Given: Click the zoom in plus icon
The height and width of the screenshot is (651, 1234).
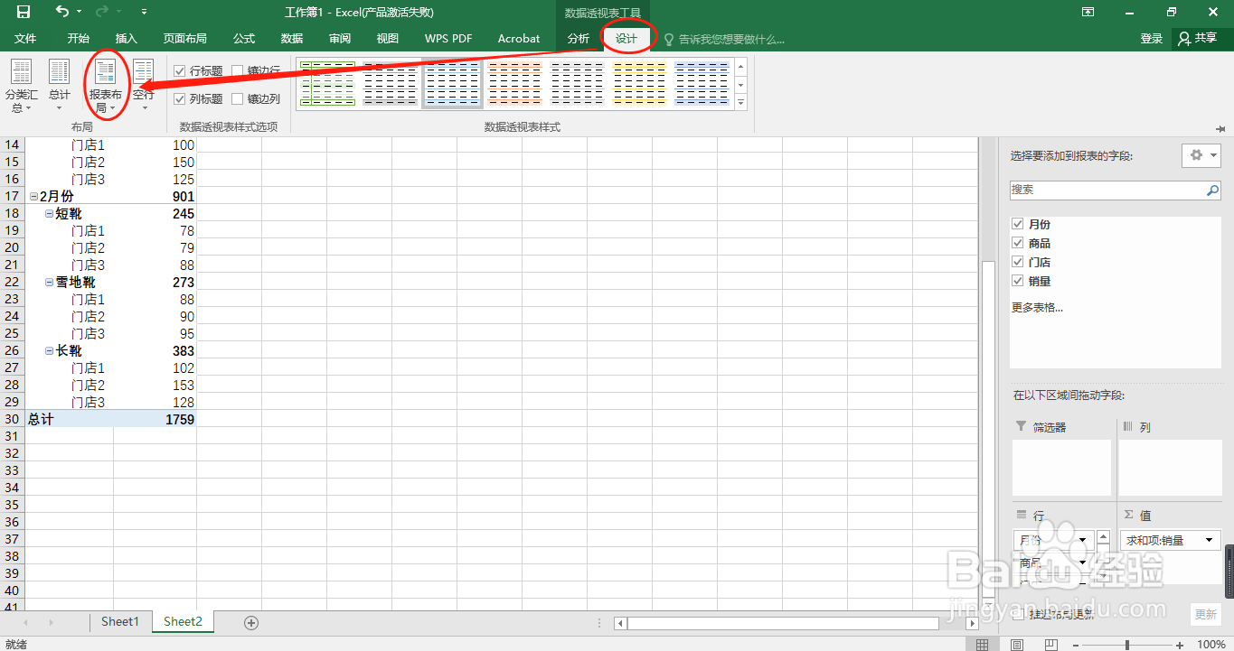Looking at the screenshot, I should (x=1180, y=645).
